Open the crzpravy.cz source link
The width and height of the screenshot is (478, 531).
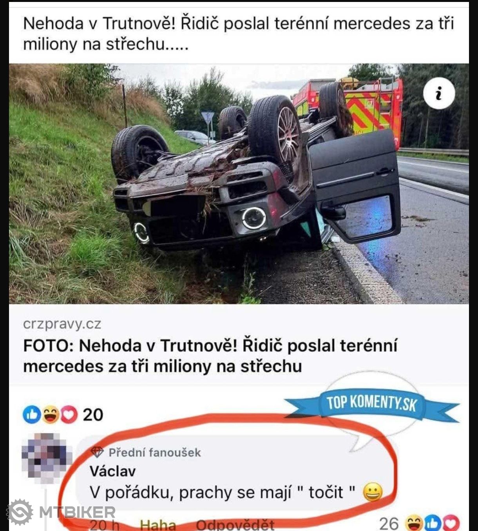[x=62, y=324]
